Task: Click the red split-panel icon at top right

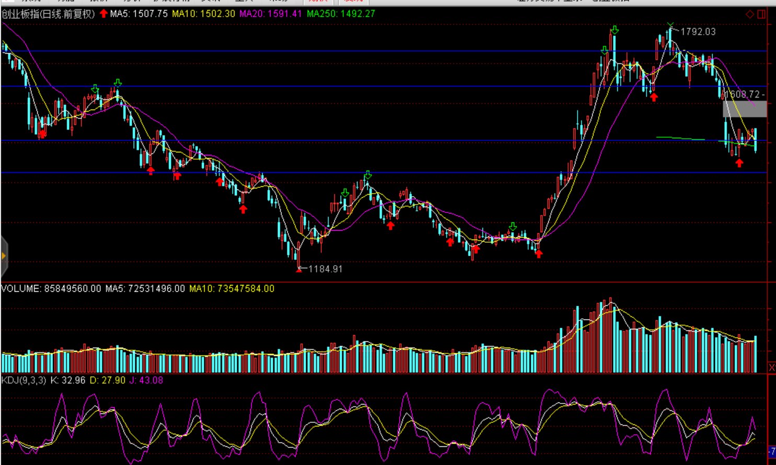Action: pyautogui.click(x=761, y=14)
